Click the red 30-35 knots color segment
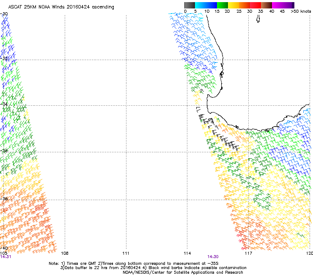Viewport: 313px width, 275px height. (x=255, y=5)
